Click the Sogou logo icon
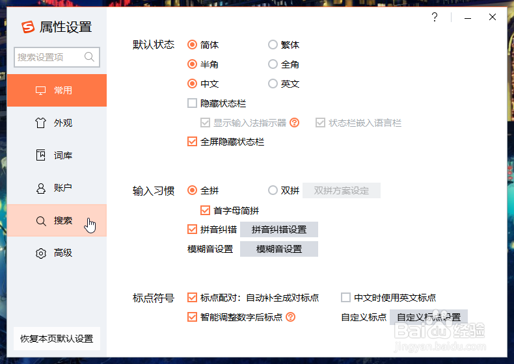 click(28, 27)
